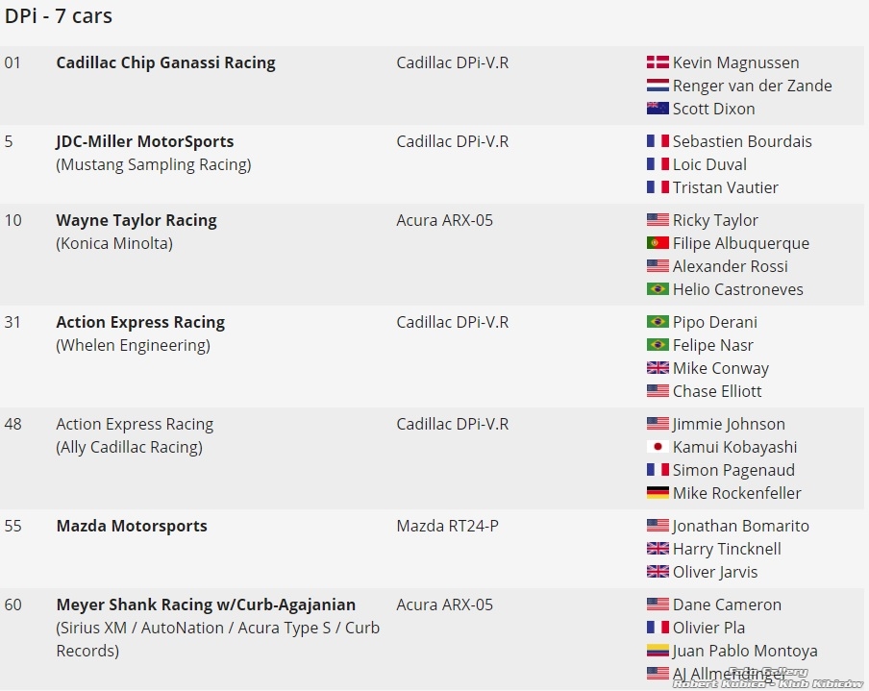Select the Cadillac Chip Ganassi Racing team name
869x691 pixels.
pos(165,62)
